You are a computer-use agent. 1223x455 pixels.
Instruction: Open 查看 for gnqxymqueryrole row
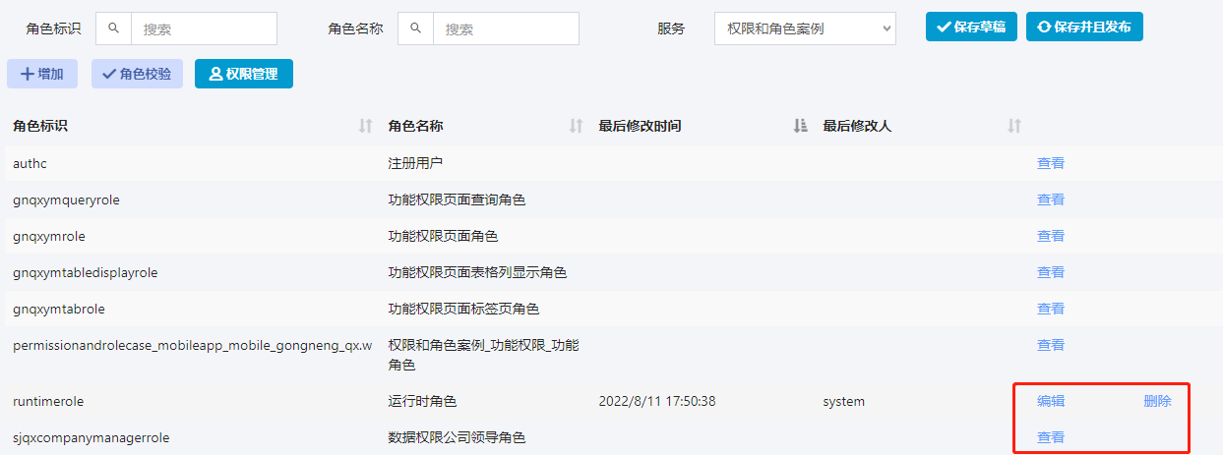[1050, 199]
